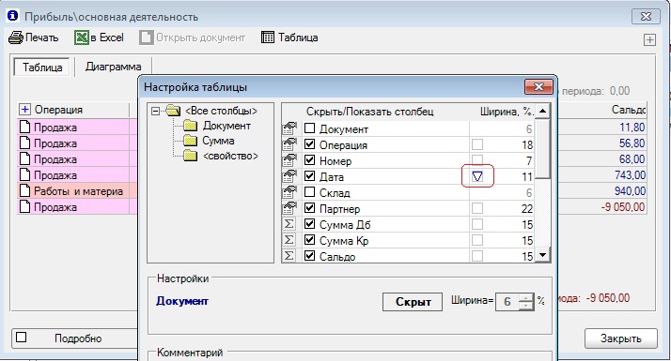Uncheck the Номер column checkbox
Image resolution: width=671 pixels, height=361 pixels.
pyautogui.click(x=309, y=160)
